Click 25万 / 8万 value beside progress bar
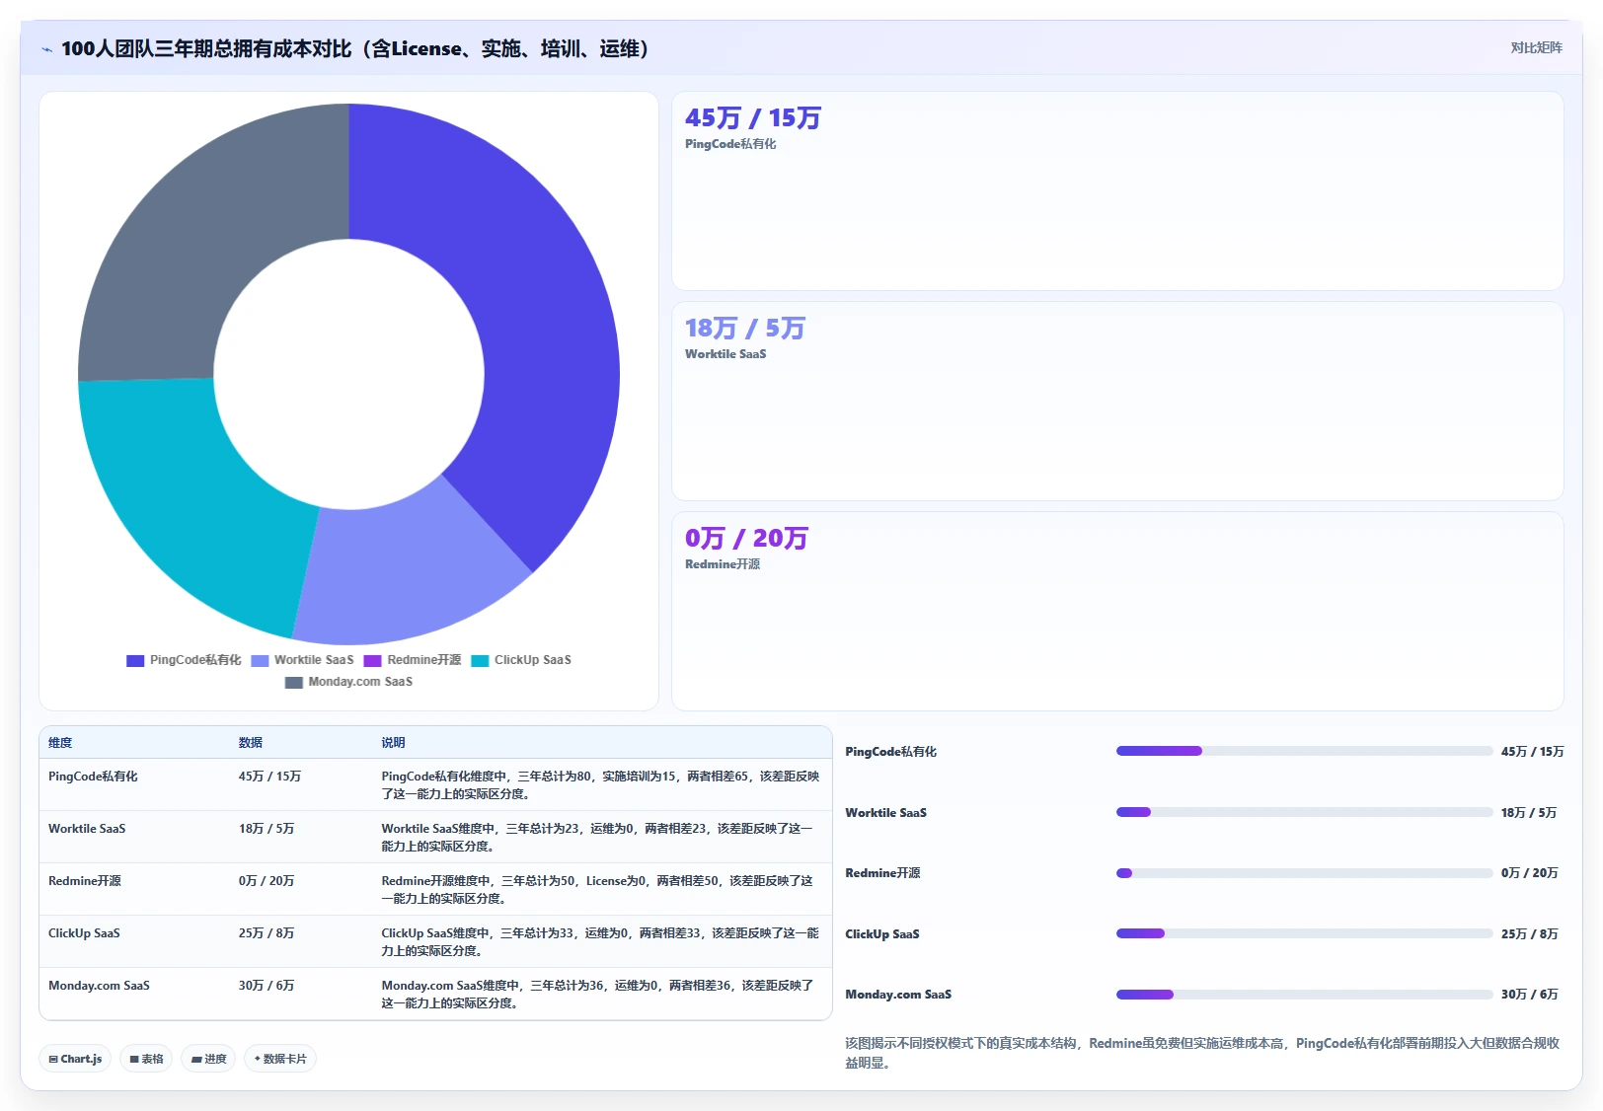Viewport: 1603px width, 1111px height. coord(1529,934)
